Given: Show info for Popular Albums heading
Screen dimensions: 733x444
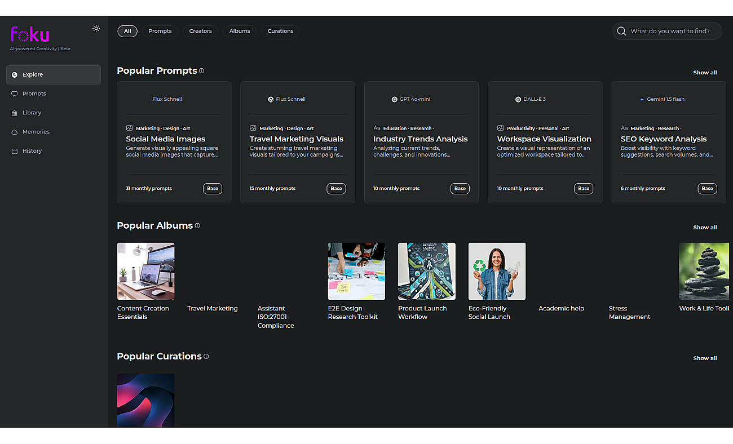Looking at the screenshot, I should (x=197, y=225).
